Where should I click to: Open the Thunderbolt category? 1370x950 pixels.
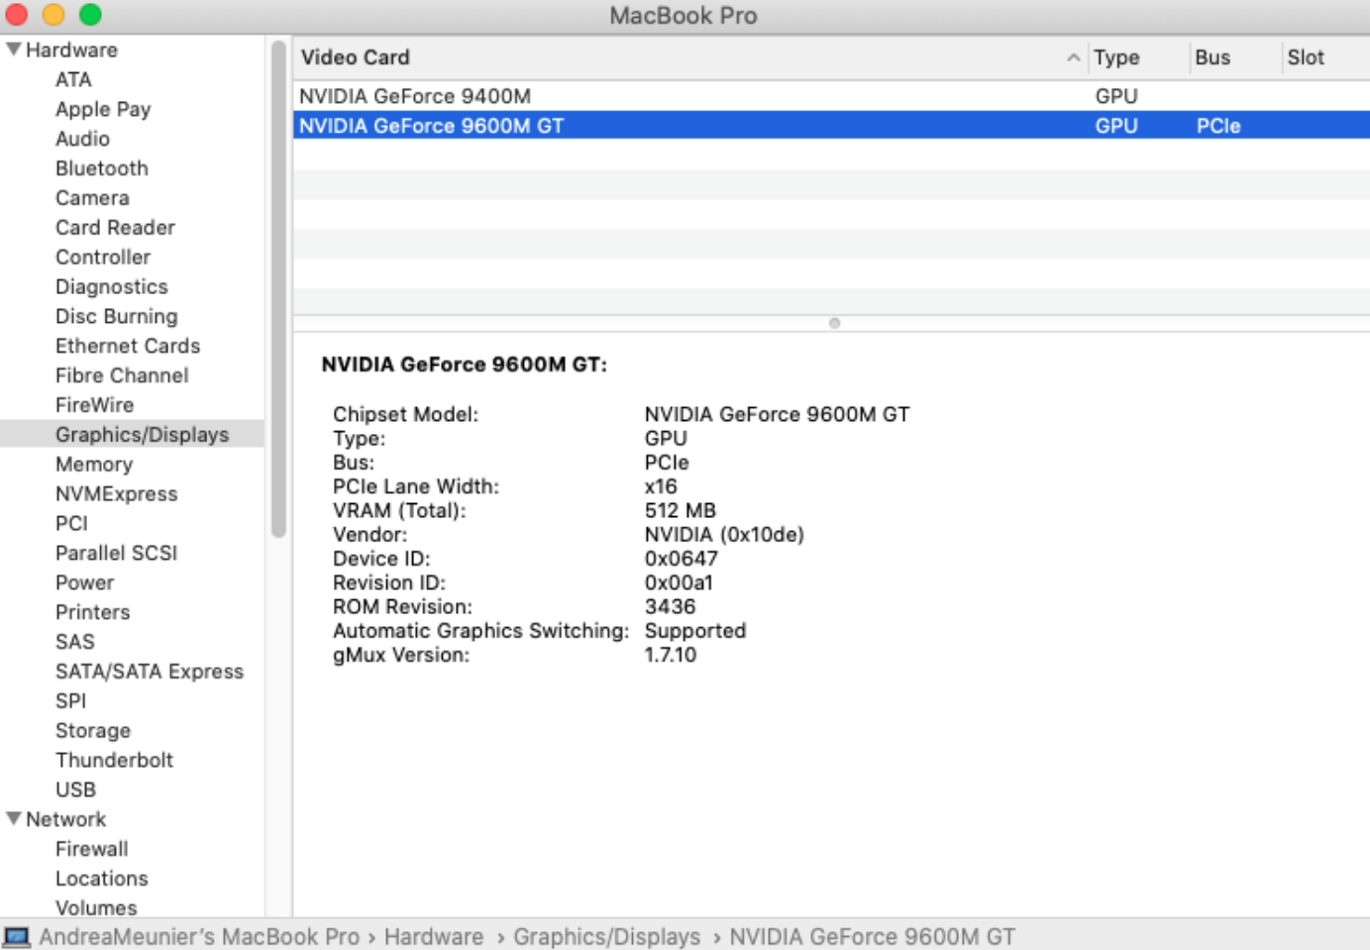pyautogui.click(x=114, y=760)
